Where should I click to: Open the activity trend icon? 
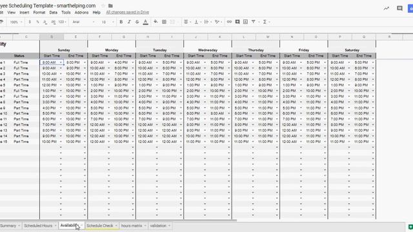[x=386, y=8]
